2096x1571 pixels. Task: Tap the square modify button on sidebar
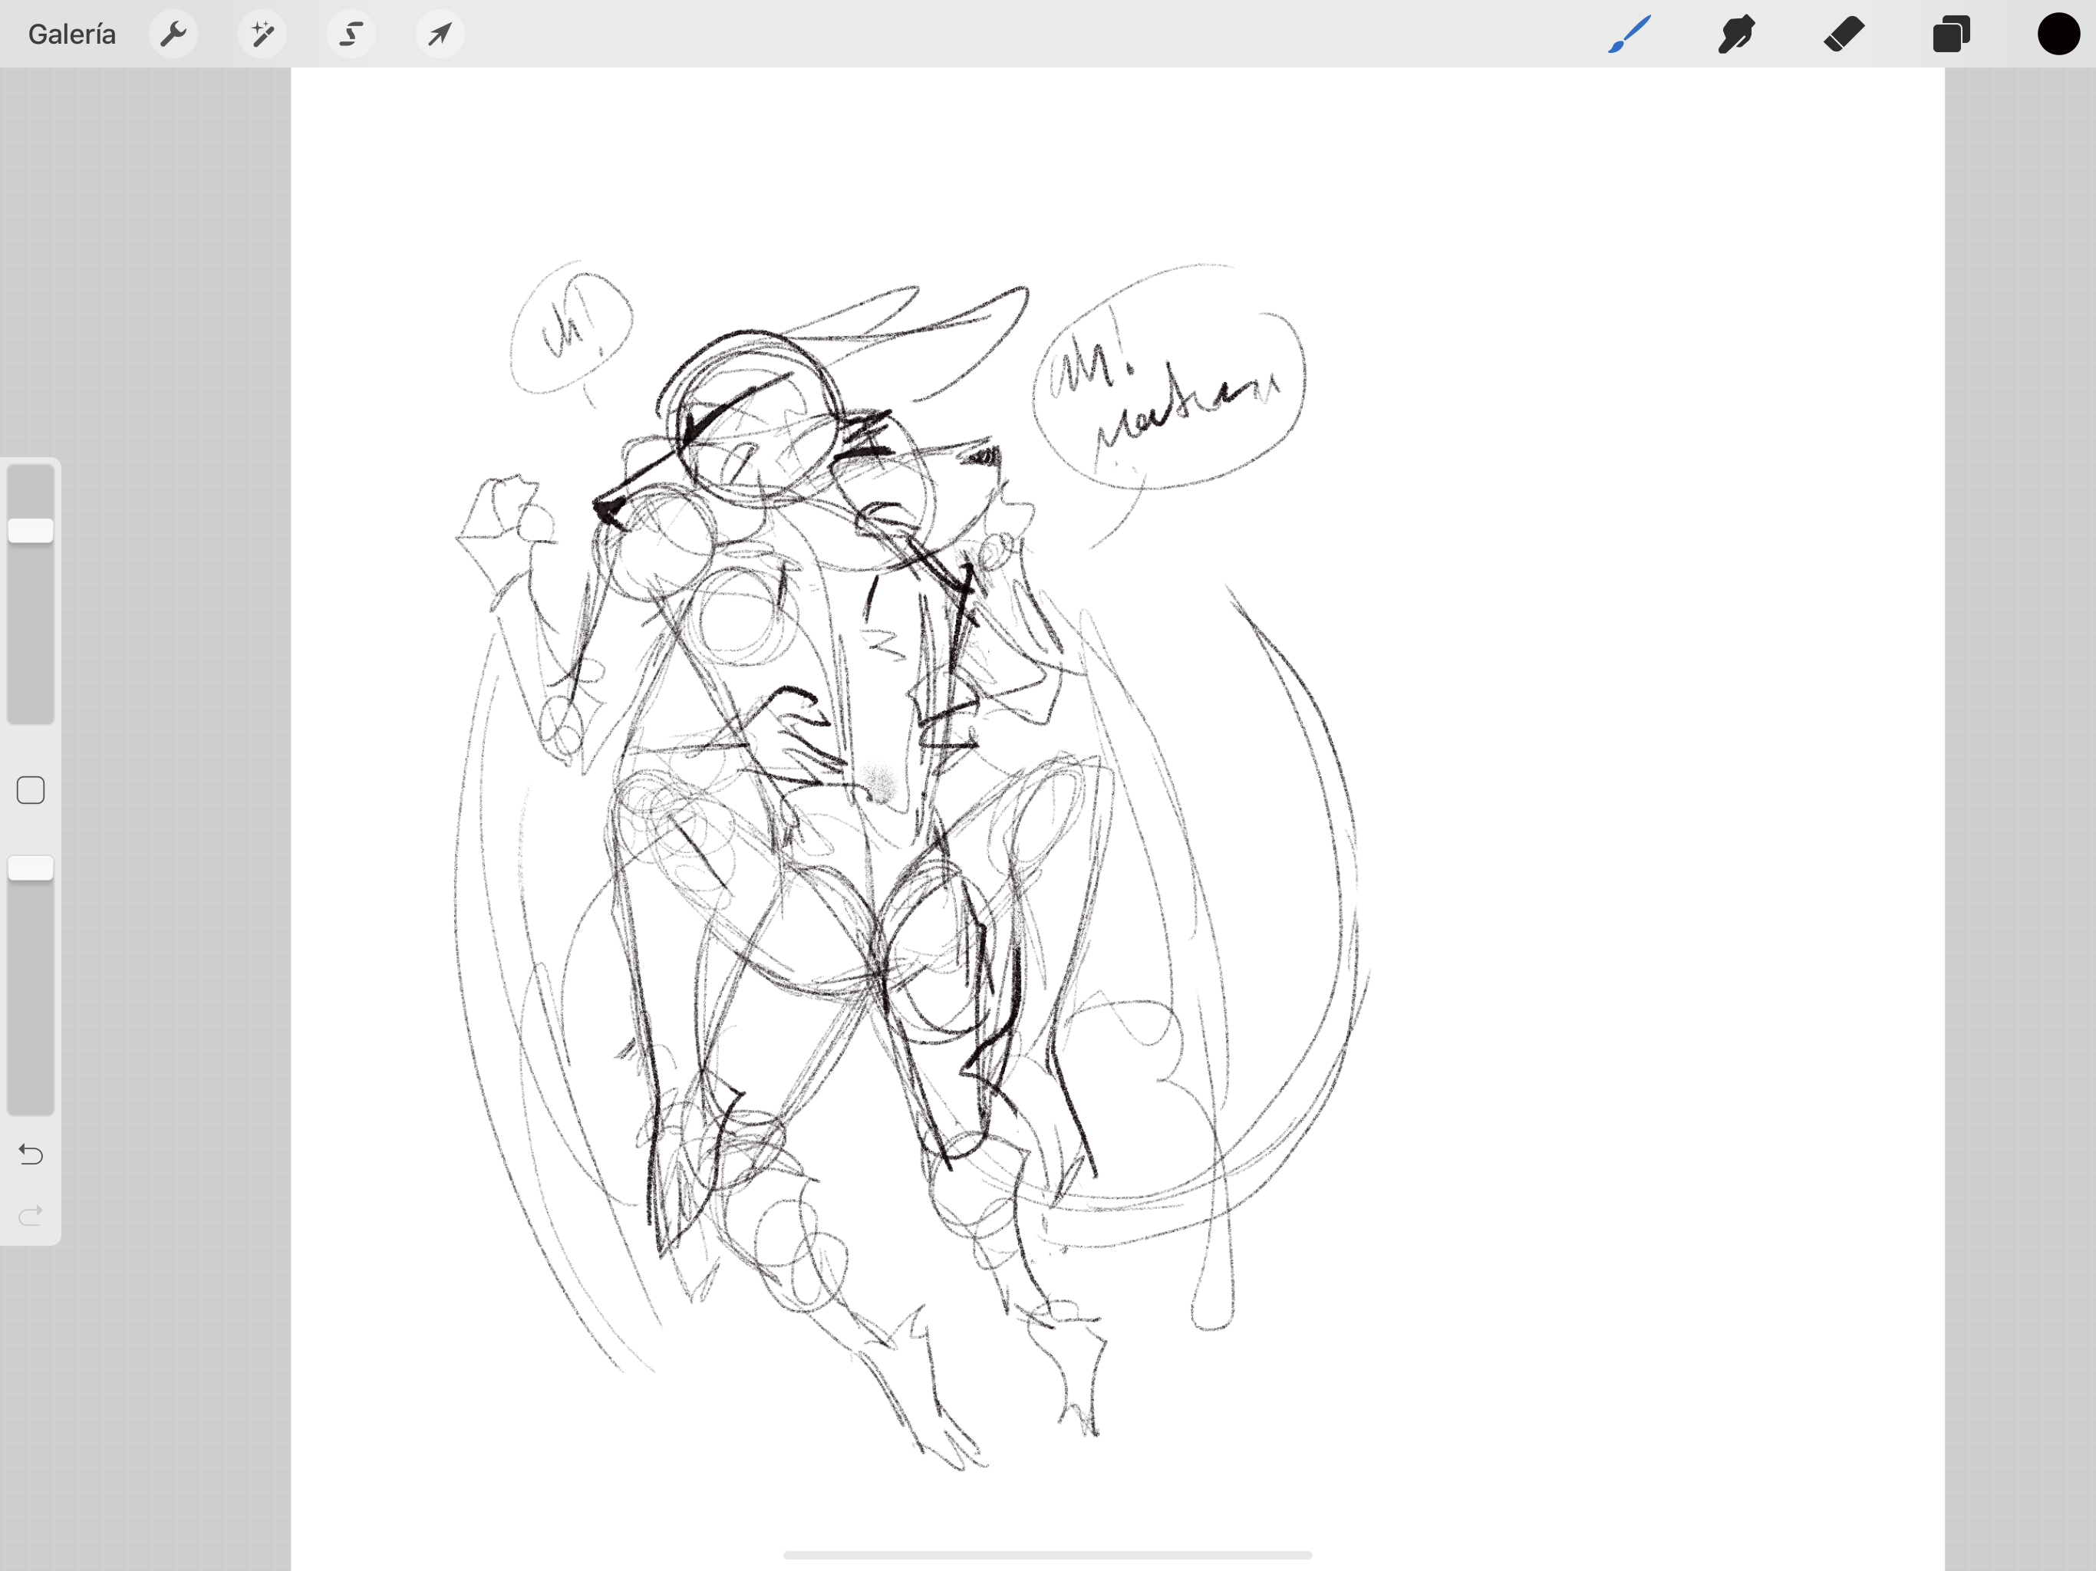pyautogui.click(x=31, y=790)
